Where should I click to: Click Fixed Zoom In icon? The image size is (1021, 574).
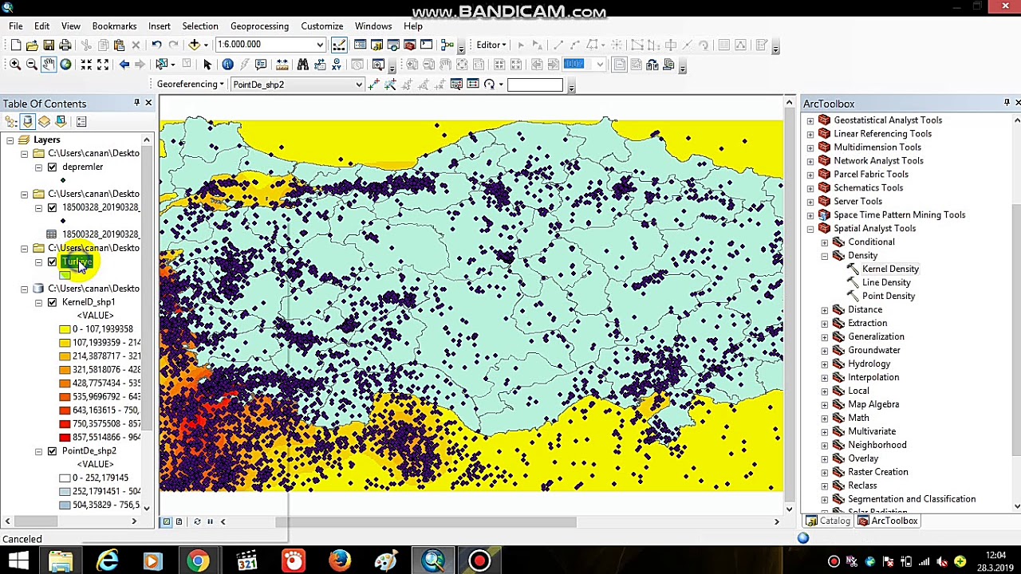86,65
